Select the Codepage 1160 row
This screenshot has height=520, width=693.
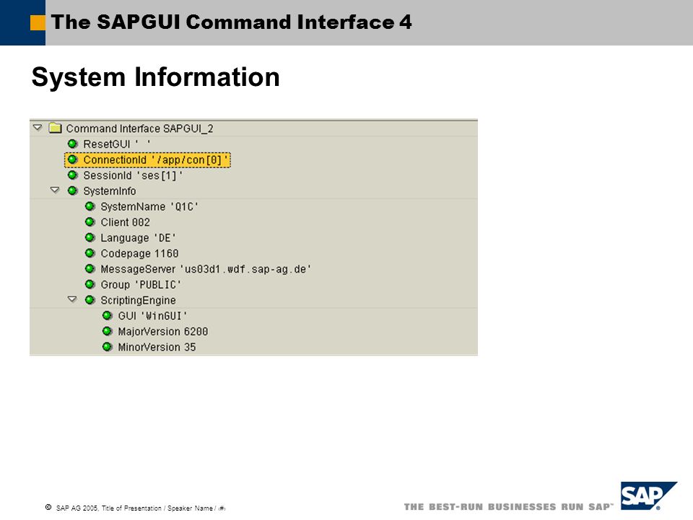[x=139, y=253]
